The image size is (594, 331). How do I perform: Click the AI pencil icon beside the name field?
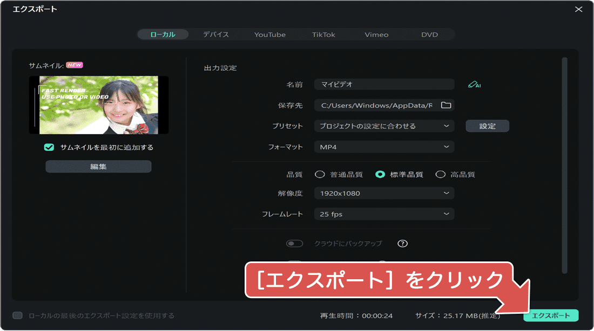point(475,84)
